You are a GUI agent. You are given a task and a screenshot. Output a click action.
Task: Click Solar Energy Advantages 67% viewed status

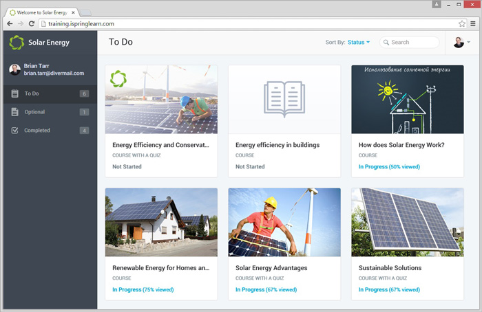[x=266, y=289]
